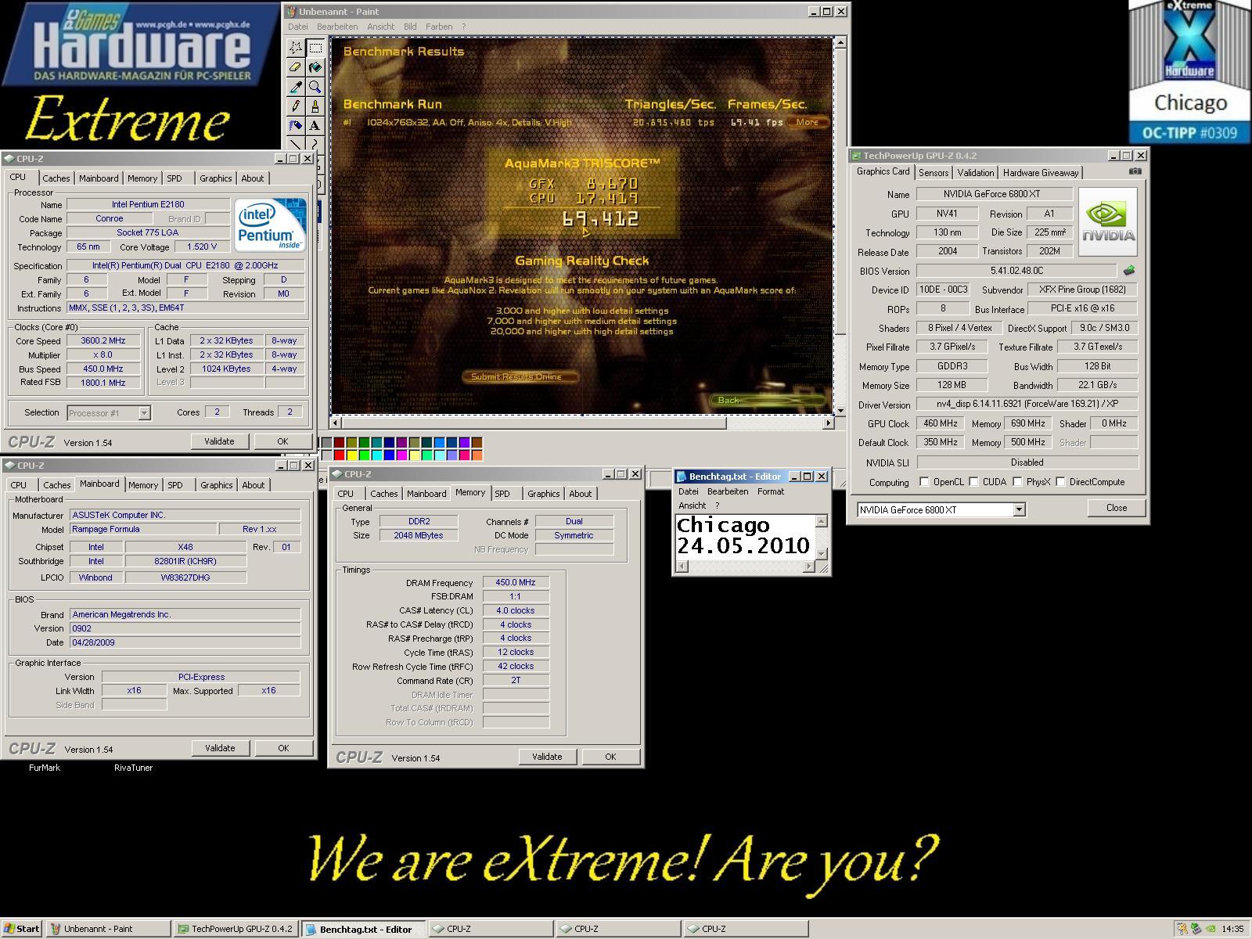Click the NVIDIA logo in GPU-Z
The image size is (1252, 939).
click(1108, 221)
